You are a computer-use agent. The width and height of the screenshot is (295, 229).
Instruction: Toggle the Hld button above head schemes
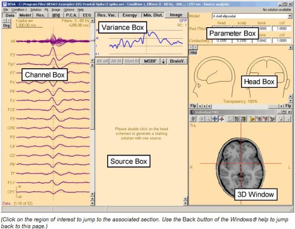194,53
